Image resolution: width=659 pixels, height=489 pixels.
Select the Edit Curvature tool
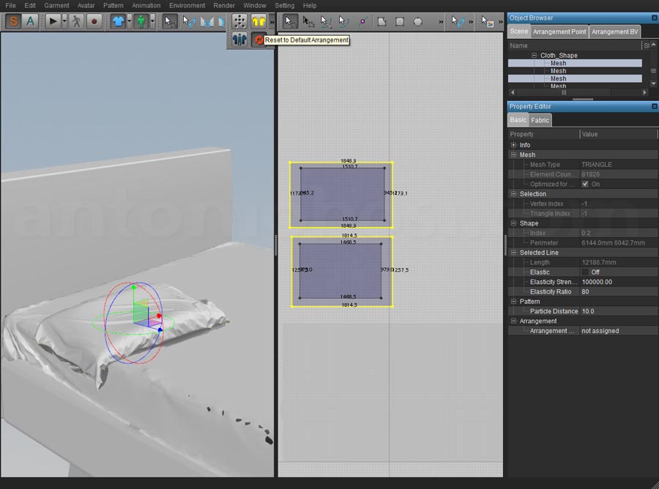344,21
